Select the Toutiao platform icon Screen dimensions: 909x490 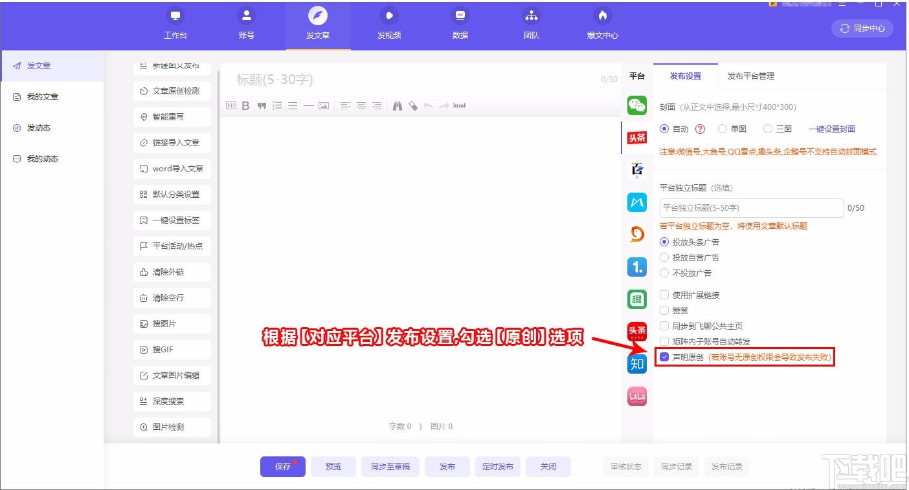(636, 138)
